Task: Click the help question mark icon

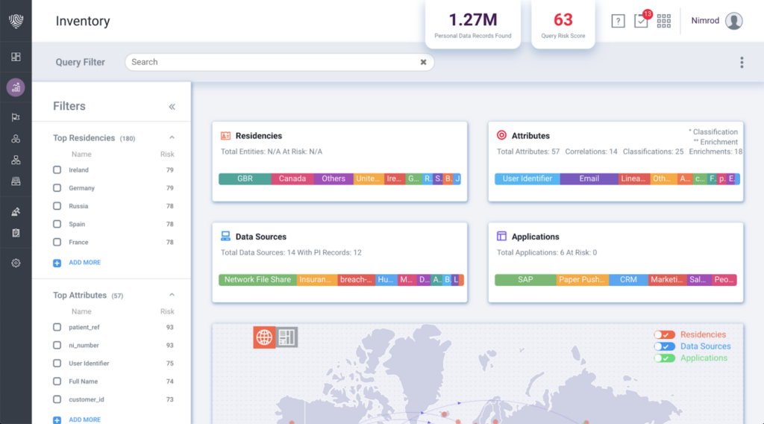Action: pyautogui.click(x=618, y=21)
